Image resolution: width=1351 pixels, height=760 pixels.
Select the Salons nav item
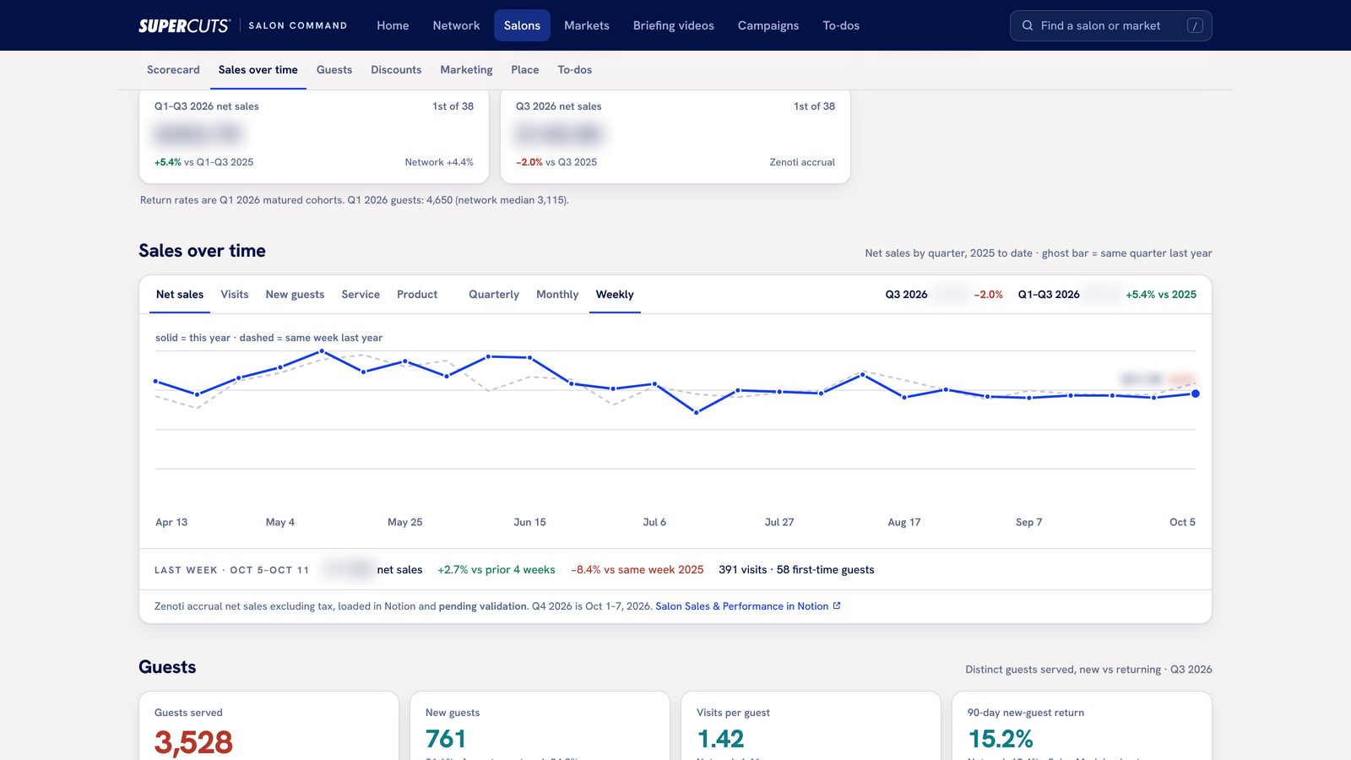tap(522, 25)
